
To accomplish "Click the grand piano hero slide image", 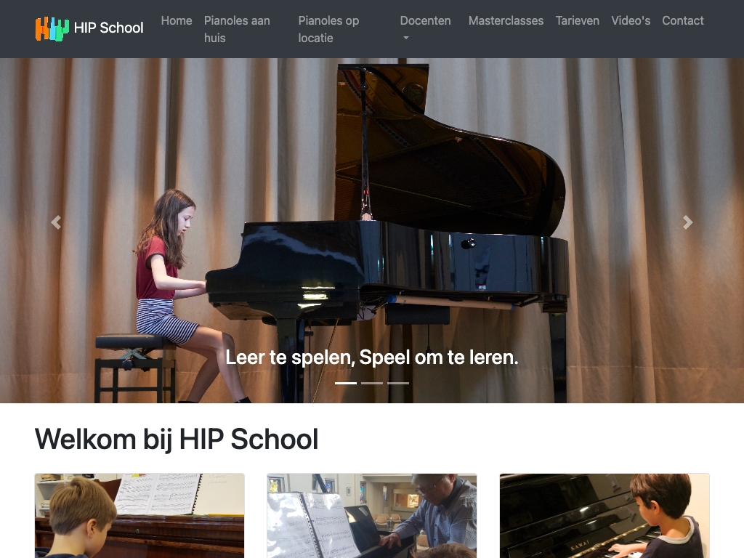I will pyautogui.click(x=372, y=230).
